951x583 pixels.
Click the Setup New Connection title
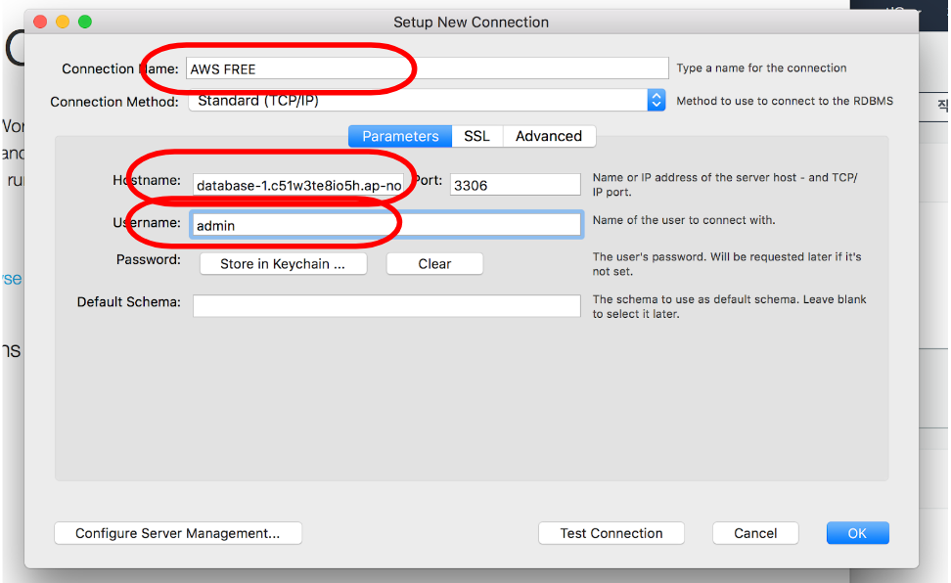click(472, 22)
